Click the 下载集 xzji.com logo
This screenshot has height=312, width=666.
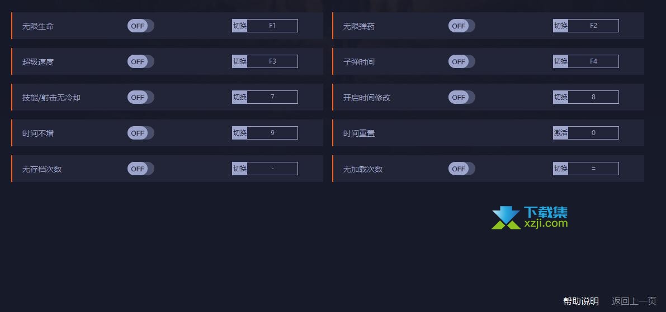530,218
